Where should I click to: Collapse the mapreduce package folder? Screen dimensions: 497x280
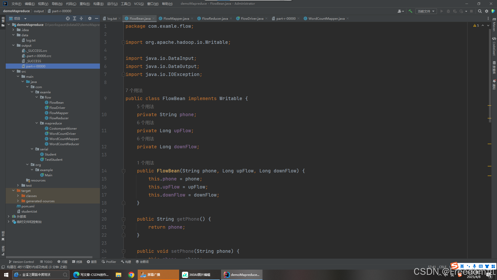click(37, 123)
